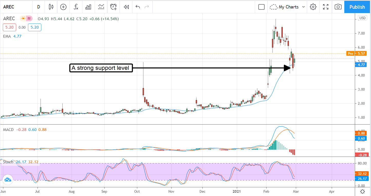
Task: Click the Compare or add symbol icon
Action: [x=63, y=7]
